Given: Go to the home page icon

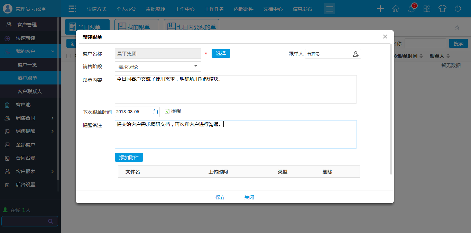Looking at the screenshot, I should click(x=396, y=9).
